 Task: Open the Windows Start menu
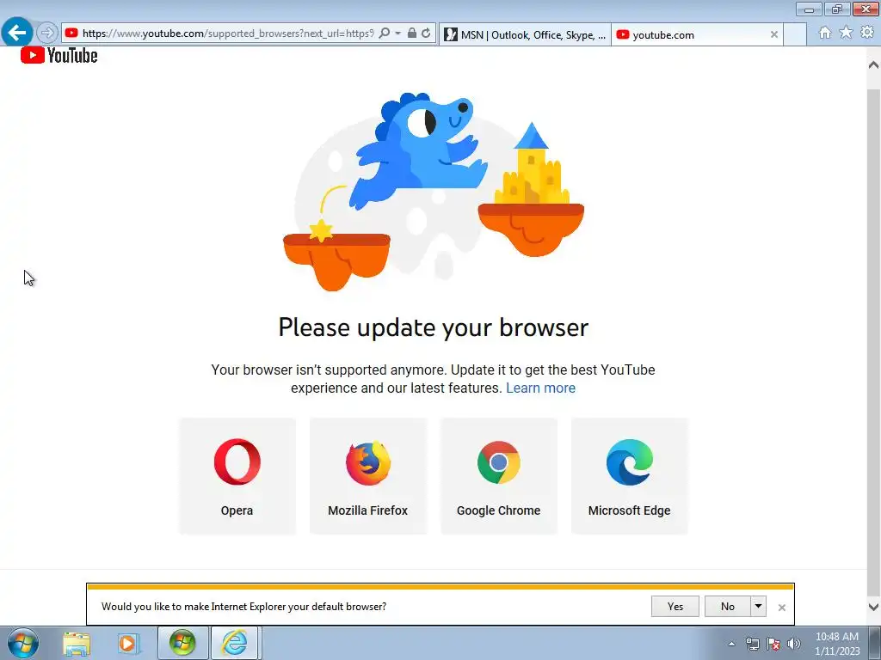pyautogui.click(x=22, y=643)
